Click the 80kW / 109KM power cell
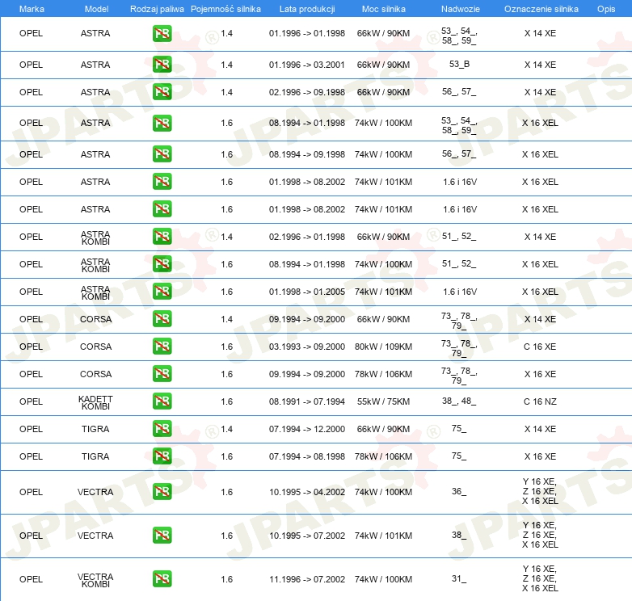This screenshot has width=632, height=601. click(x=383, y=347)
